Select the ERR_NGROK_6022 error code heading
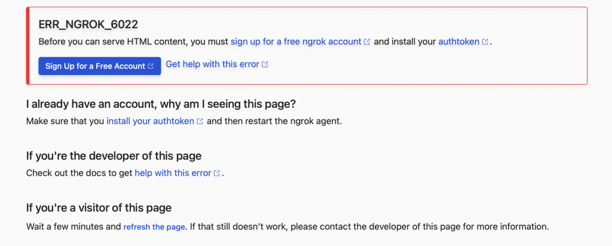The image size is (612, 246). (88, 24)
